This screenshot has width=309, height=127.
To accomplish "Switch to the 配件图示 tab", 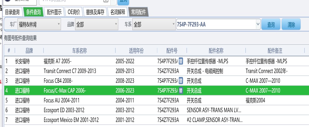I will [x=54, y=12].
